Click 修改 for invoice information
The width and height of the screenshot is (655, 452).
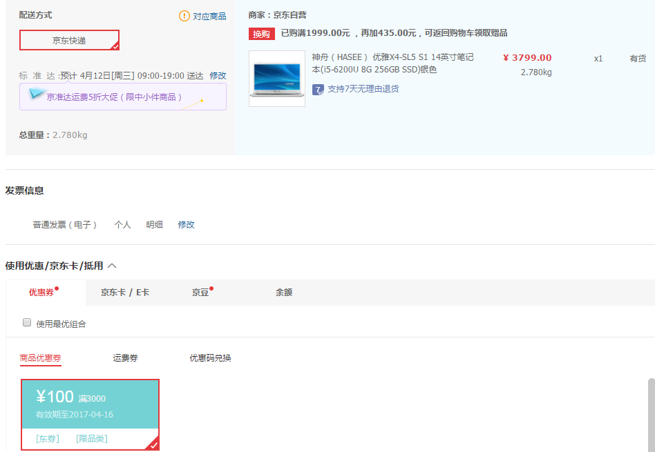click(x=186, y=224)
